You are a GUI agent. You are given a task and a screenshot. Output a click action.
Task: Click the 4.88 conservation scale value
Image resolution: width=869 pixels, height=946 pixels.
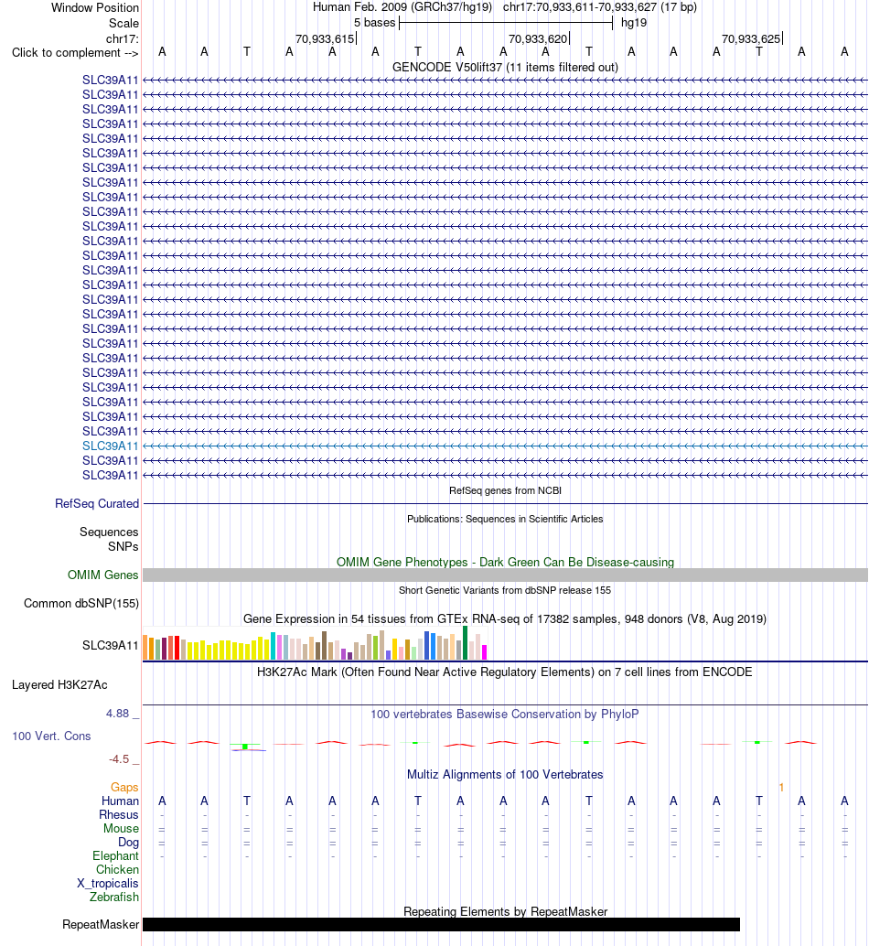118,714
